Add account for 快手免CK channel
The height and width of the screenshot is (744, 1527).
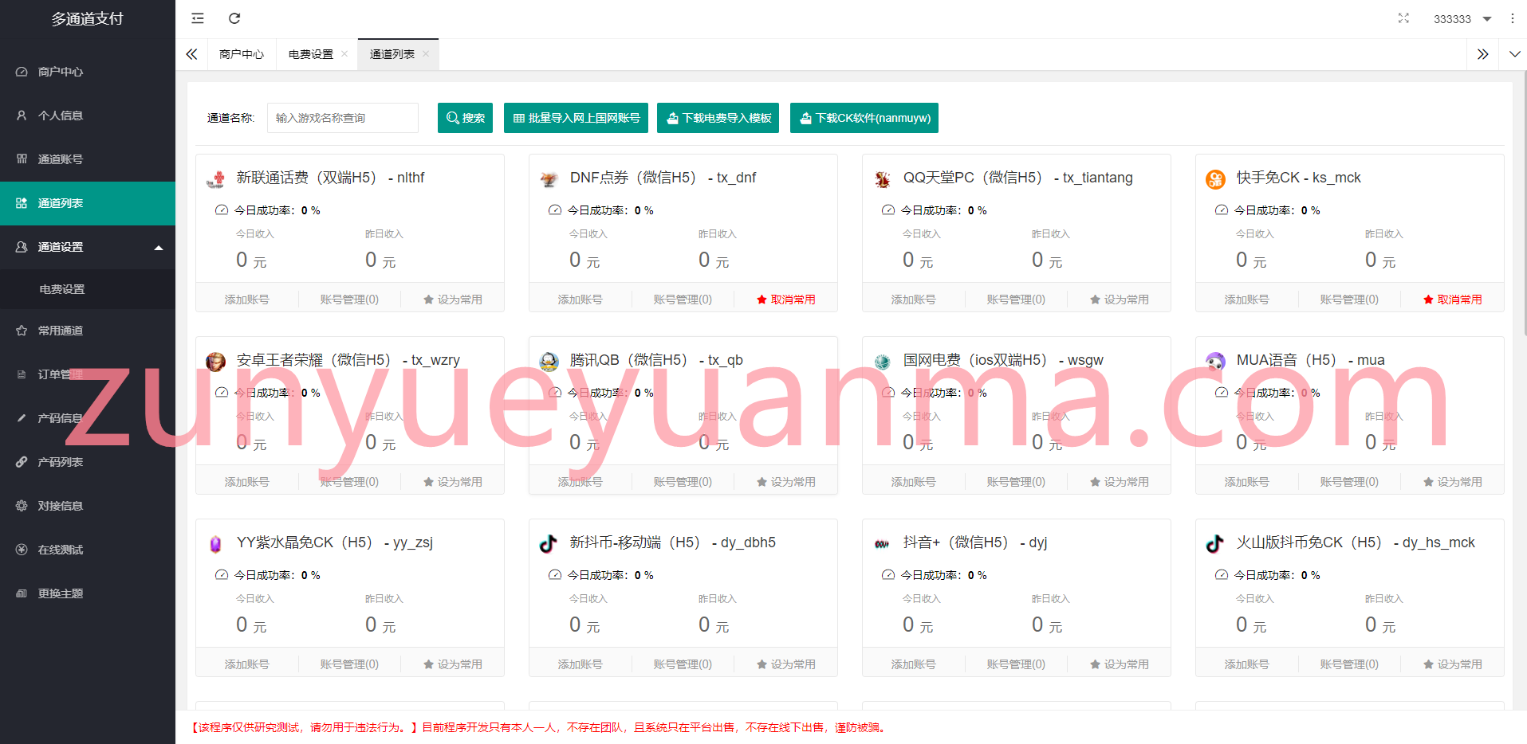coord(1247,300)
